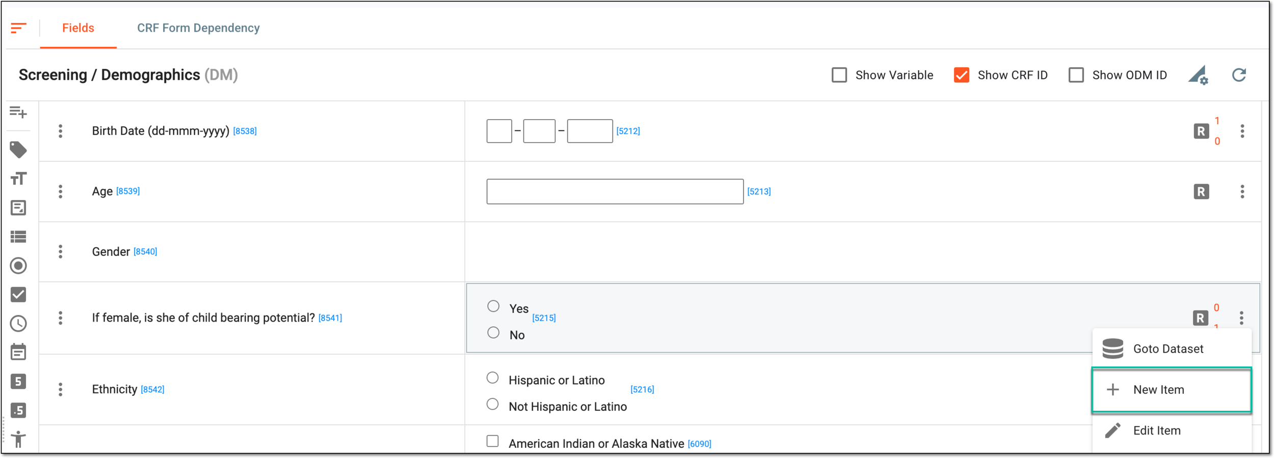Click the Gender field label
Screen dimensions: 1274x458
point(111,252)
